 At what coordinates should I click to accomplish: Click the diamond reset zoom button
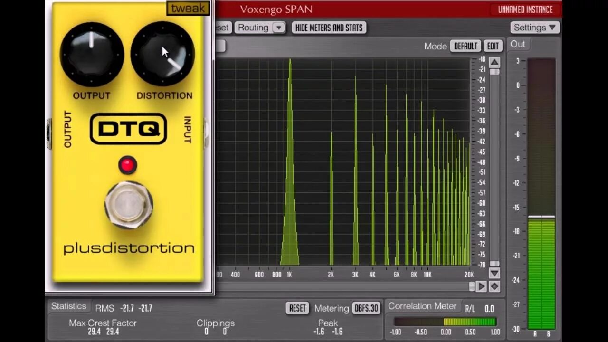pyautogui.click(x=494, y=286)
